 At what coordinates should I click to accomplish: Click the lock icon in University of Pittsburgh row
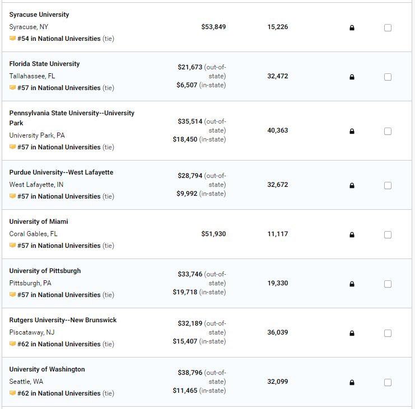[352, 284]
